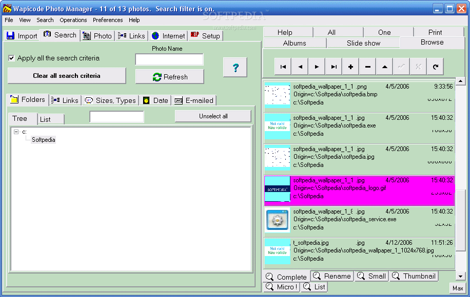
Task: Open the Links tab next to Photo
Action: [131, 36]
